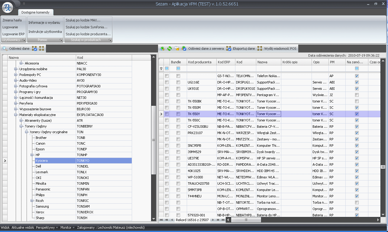Collapse the Tonery i bębny tree node
388x232 pixels.
pos(21,126)
